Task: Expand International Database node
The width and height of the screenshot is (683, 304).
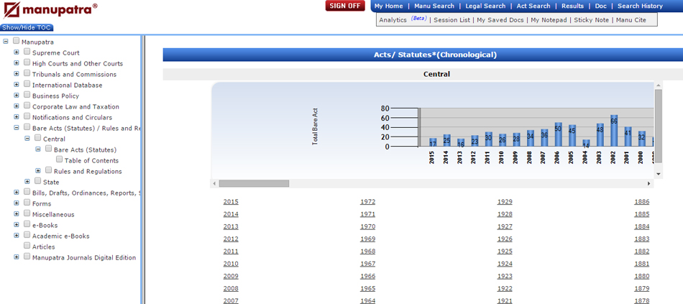Action: pos(17,85)
